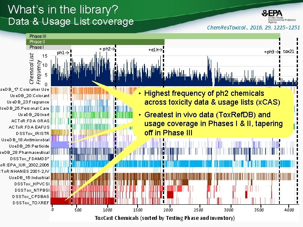Click the 'Greatest in vivo data (ToxRefDB)' bullet
Screen dimensions: 303x227
tap(213, 124)
